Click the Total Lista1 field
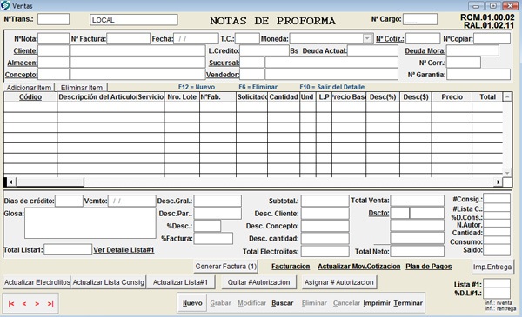The height and width of the screenshot is (317, 522). tap(68, 249)
